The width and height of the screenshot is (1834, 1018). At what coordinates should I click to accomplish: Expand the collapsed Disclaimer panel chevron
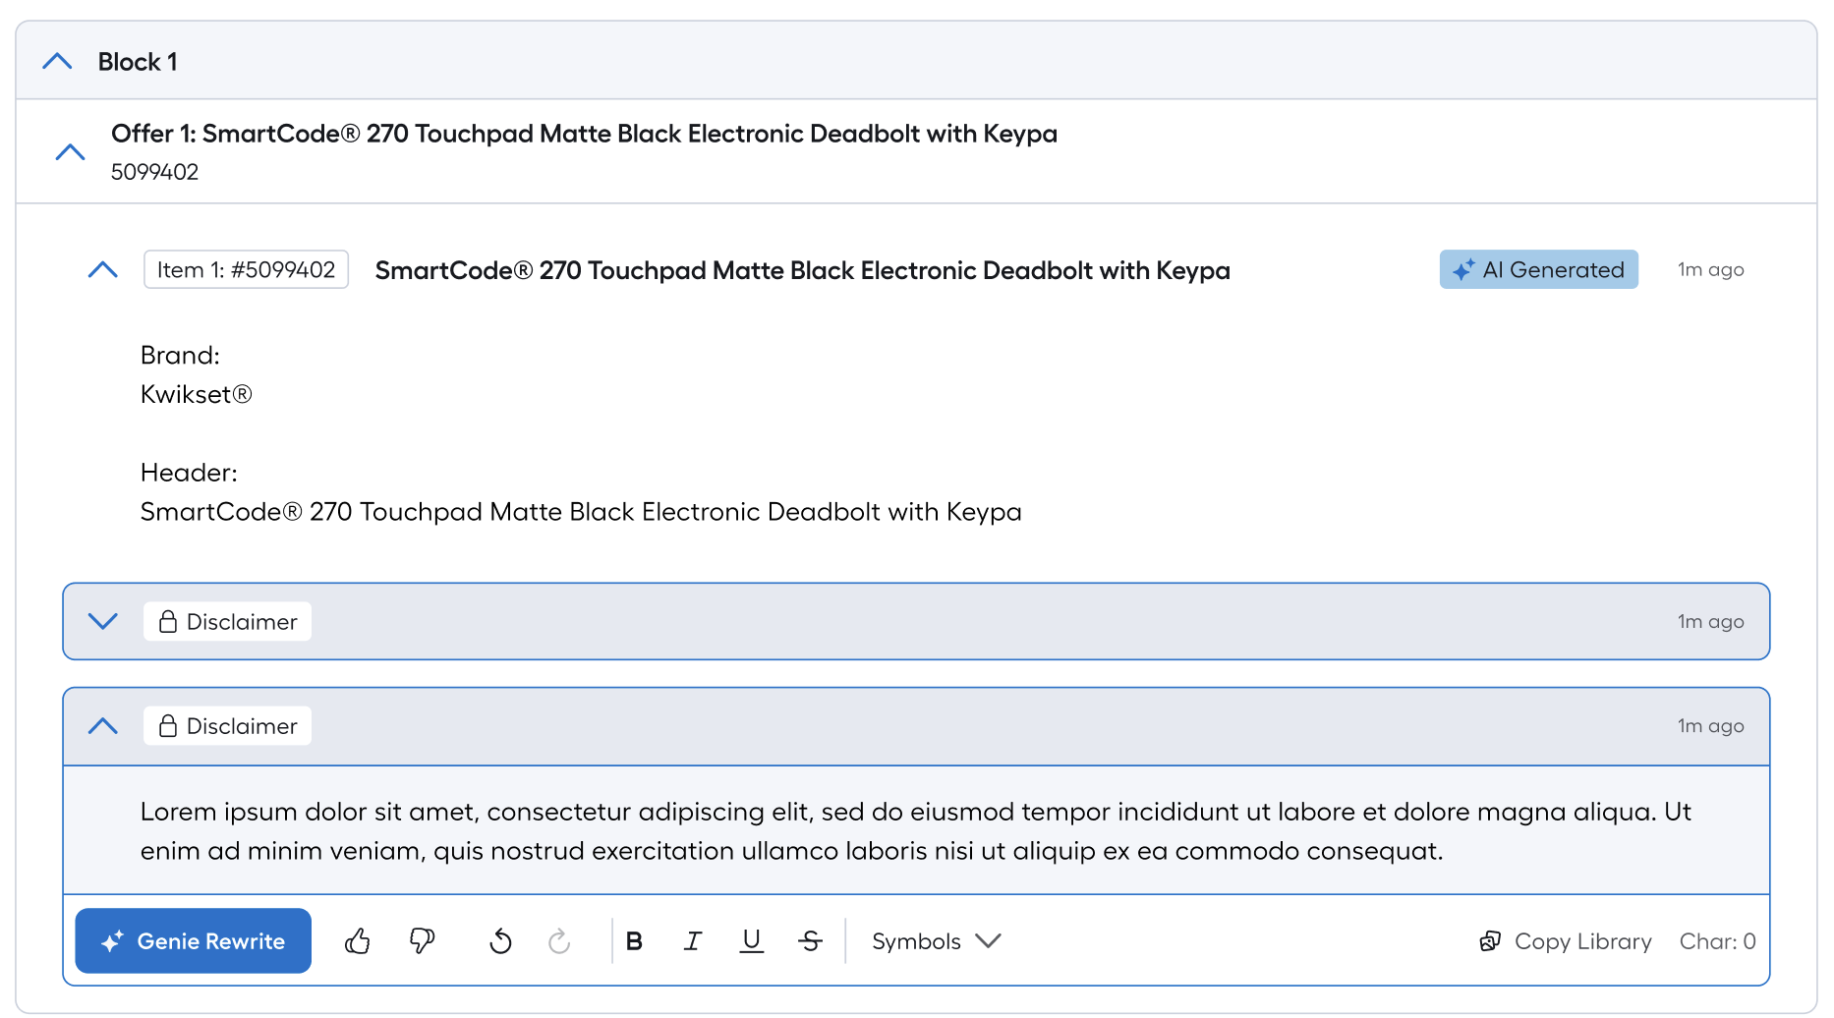(103, 621)
